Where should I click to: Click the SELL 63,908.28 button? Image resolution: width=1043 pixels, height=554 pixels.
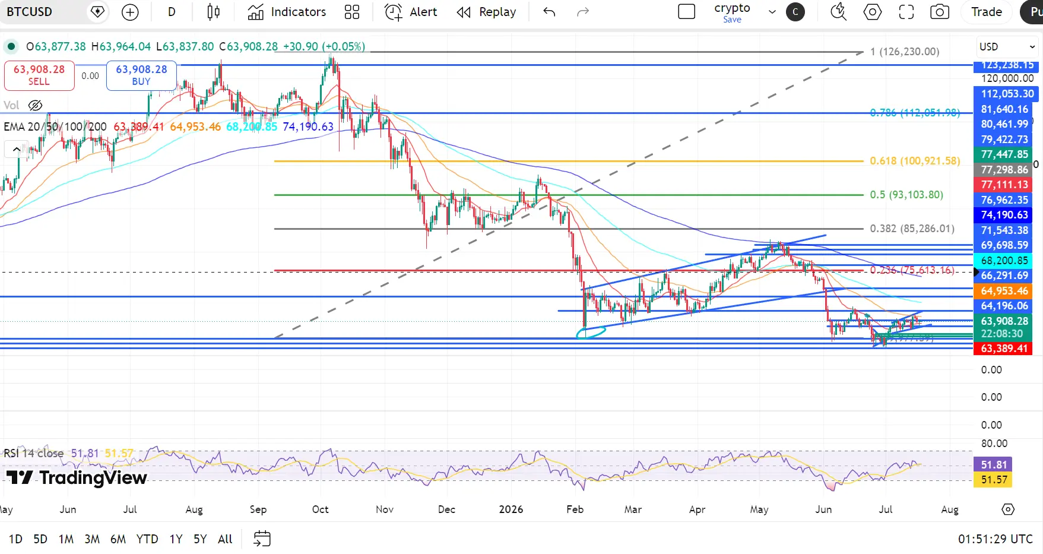point(39,75)
